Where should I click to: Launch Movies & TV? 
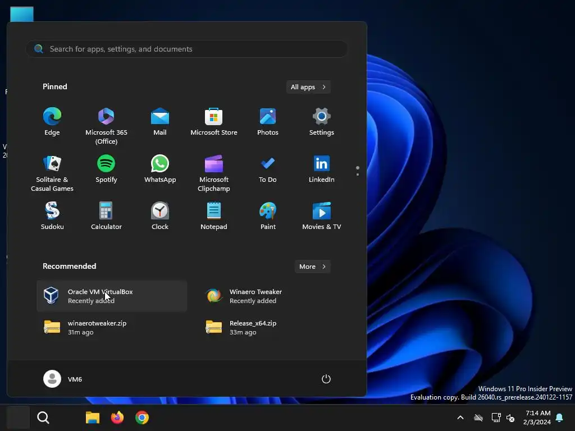[322, 217]
